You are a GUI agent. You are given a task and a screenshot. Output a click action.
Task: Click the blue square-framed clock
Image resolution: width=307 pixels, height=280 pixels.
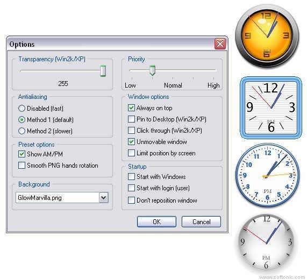(271, 107)
